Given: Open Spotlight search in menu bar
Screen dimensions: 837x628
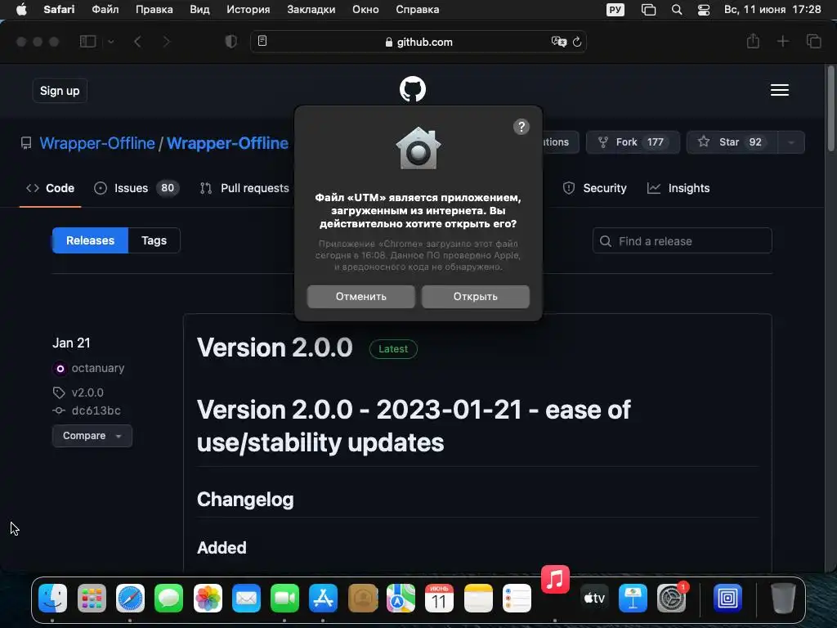Looking at the screenshot, I should (x=676, y=10).
